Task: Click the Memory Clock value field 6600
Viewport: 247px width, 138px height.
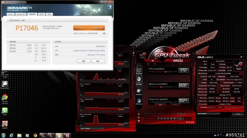Action: (x=184, y=85)
